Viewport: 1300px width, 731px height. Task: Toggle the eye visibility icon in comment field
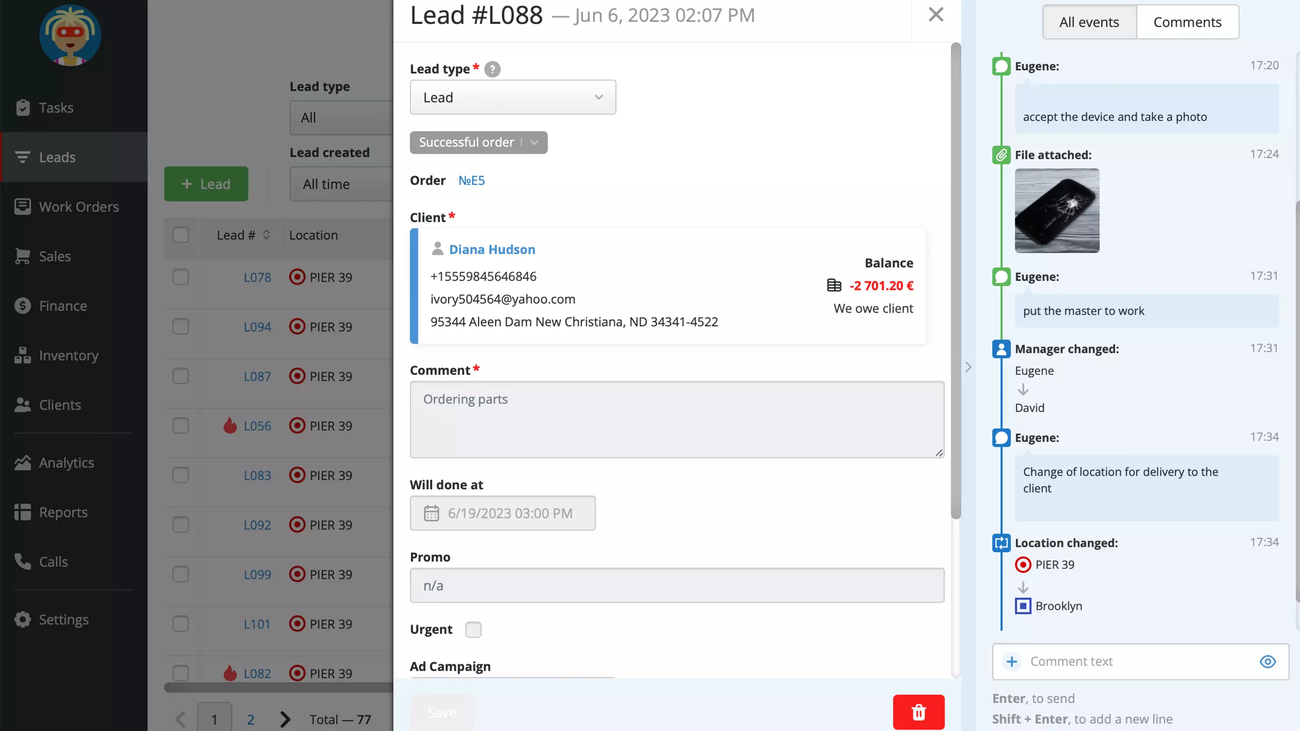[x=1268, y=662]
